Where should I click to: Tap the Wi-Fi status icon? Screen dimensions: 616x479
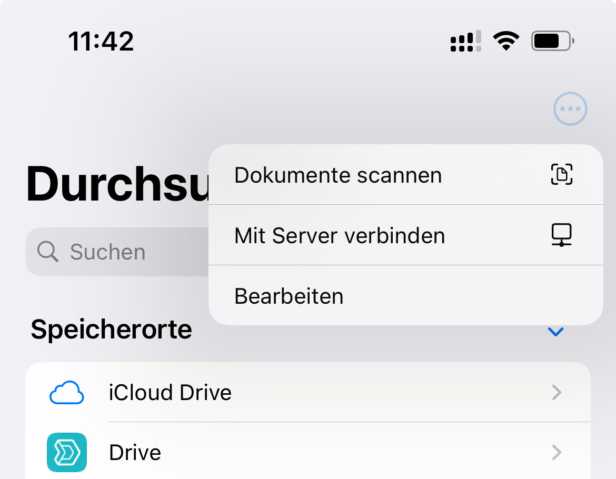click(506, 41)
